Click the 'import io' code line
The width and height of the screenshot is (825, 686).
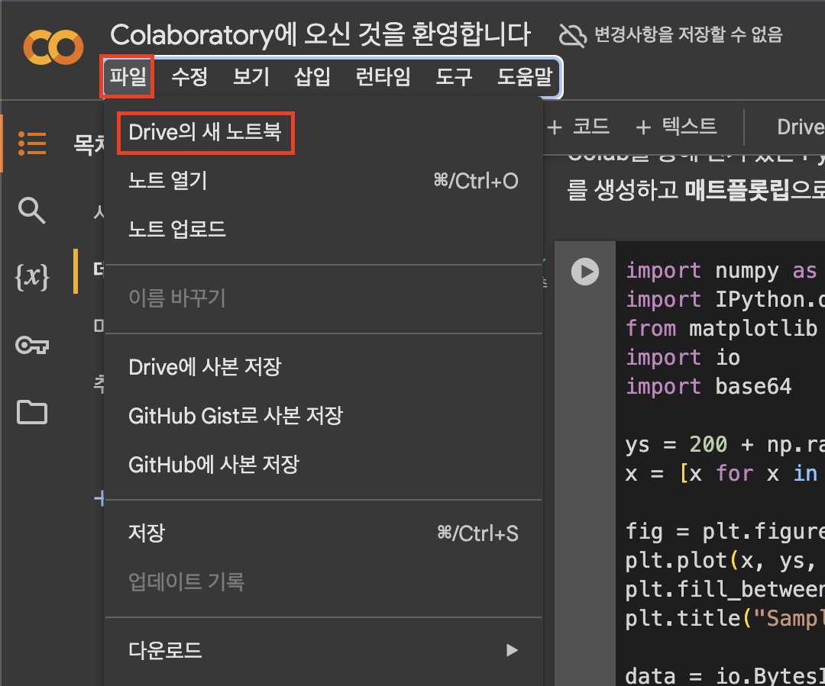[682, 357]
